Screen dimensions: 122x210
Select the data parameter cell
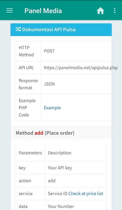[30, 205]
